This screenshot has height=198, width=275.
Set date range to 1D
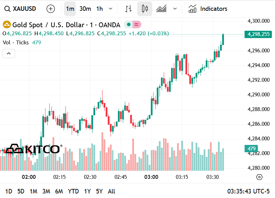point(9,191)
